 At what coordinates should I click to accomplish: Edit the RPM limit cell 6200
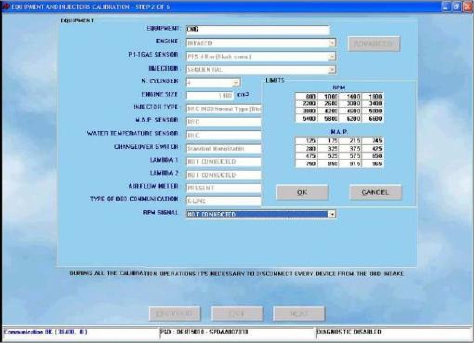click(350, 119)
